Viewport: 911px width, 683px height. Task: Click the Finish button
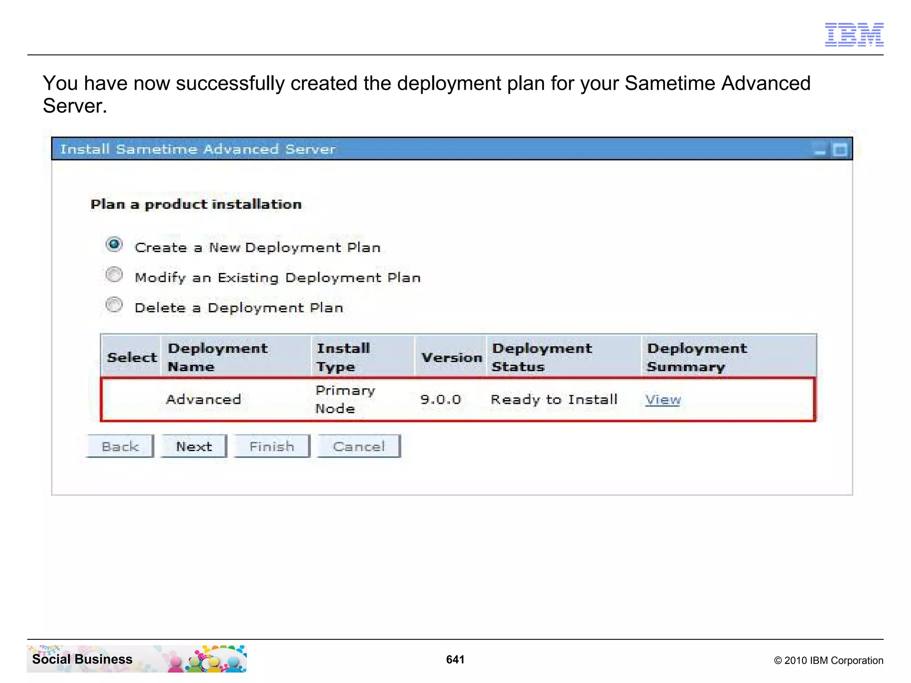click(272, 446)
